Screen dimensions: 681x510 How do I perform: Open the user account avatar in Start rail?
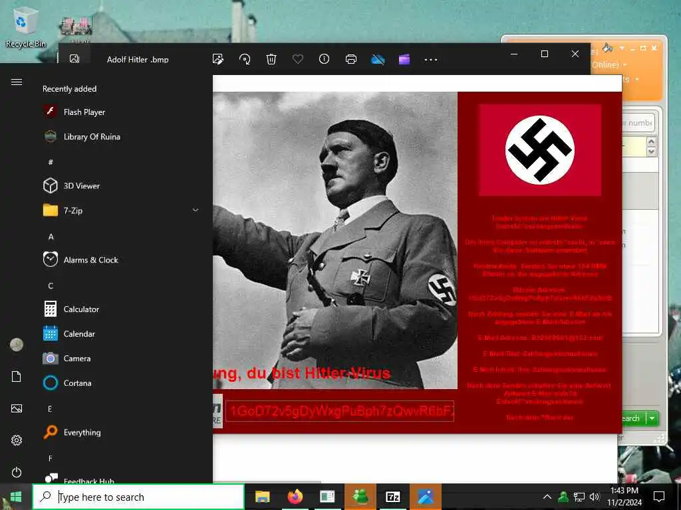pyautogui.click(x=17, y=345)
